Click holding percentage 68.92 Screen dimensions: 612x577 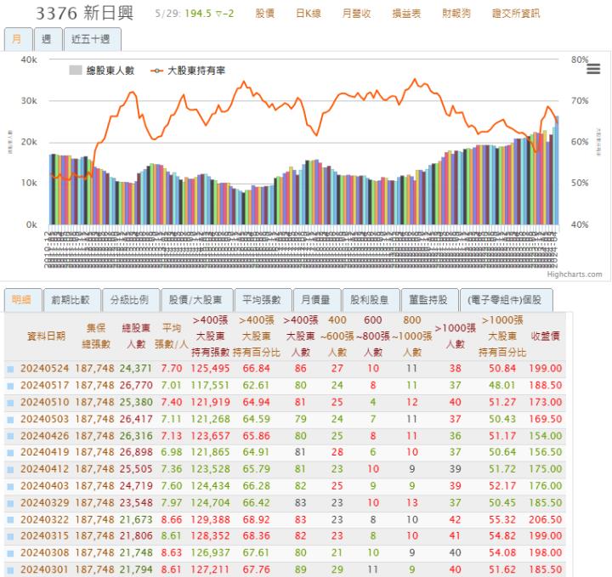[x=256, y=520]
